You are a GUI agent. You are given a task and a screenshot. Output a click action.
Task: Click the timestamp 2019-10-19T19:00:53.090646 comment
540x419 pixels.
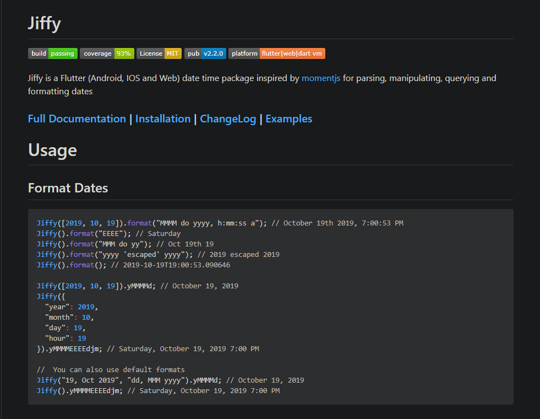171,265
